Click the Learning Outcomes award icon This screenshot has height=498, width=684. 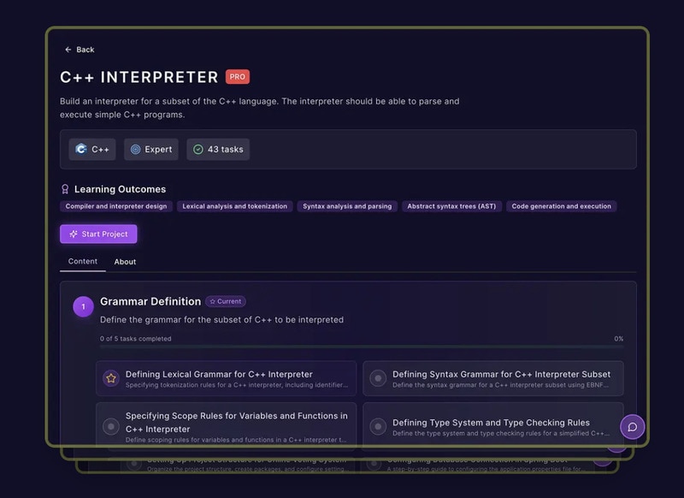[65, 189]
